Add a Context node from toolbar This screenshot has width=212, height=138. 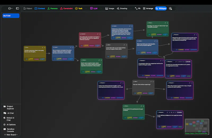click(39, 8)
